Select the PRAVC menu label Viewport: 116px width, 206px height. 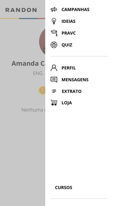69,33
